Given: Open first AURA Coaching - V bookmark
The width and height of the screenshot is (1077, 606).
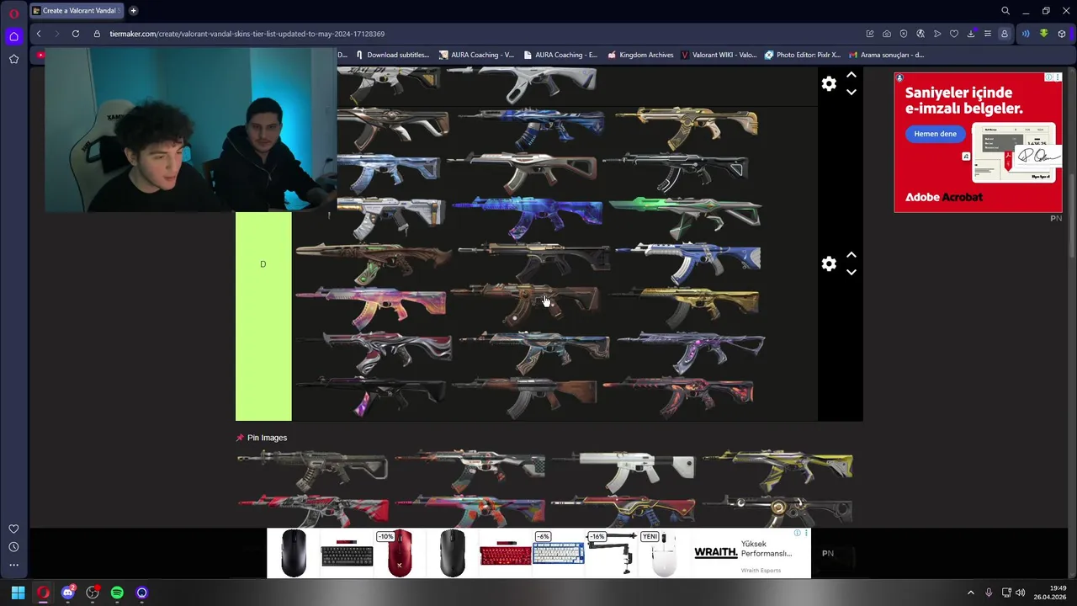Looking at the screenshot, I should point(476,55).
